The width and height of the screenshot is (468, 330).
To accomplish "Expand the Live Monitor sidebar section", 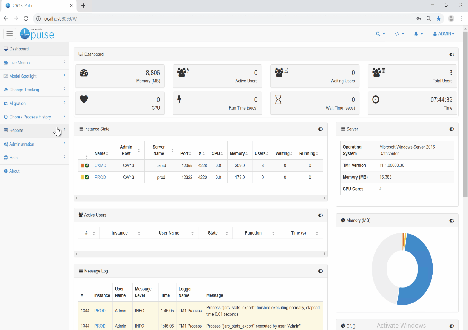I will click(x=20, y=63).
